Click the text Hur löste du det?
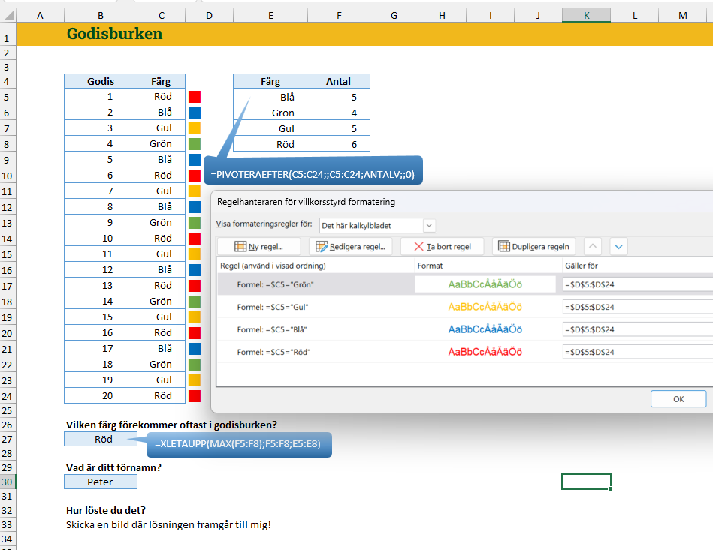This screenshot has width=713, height=550. (106, 510)
